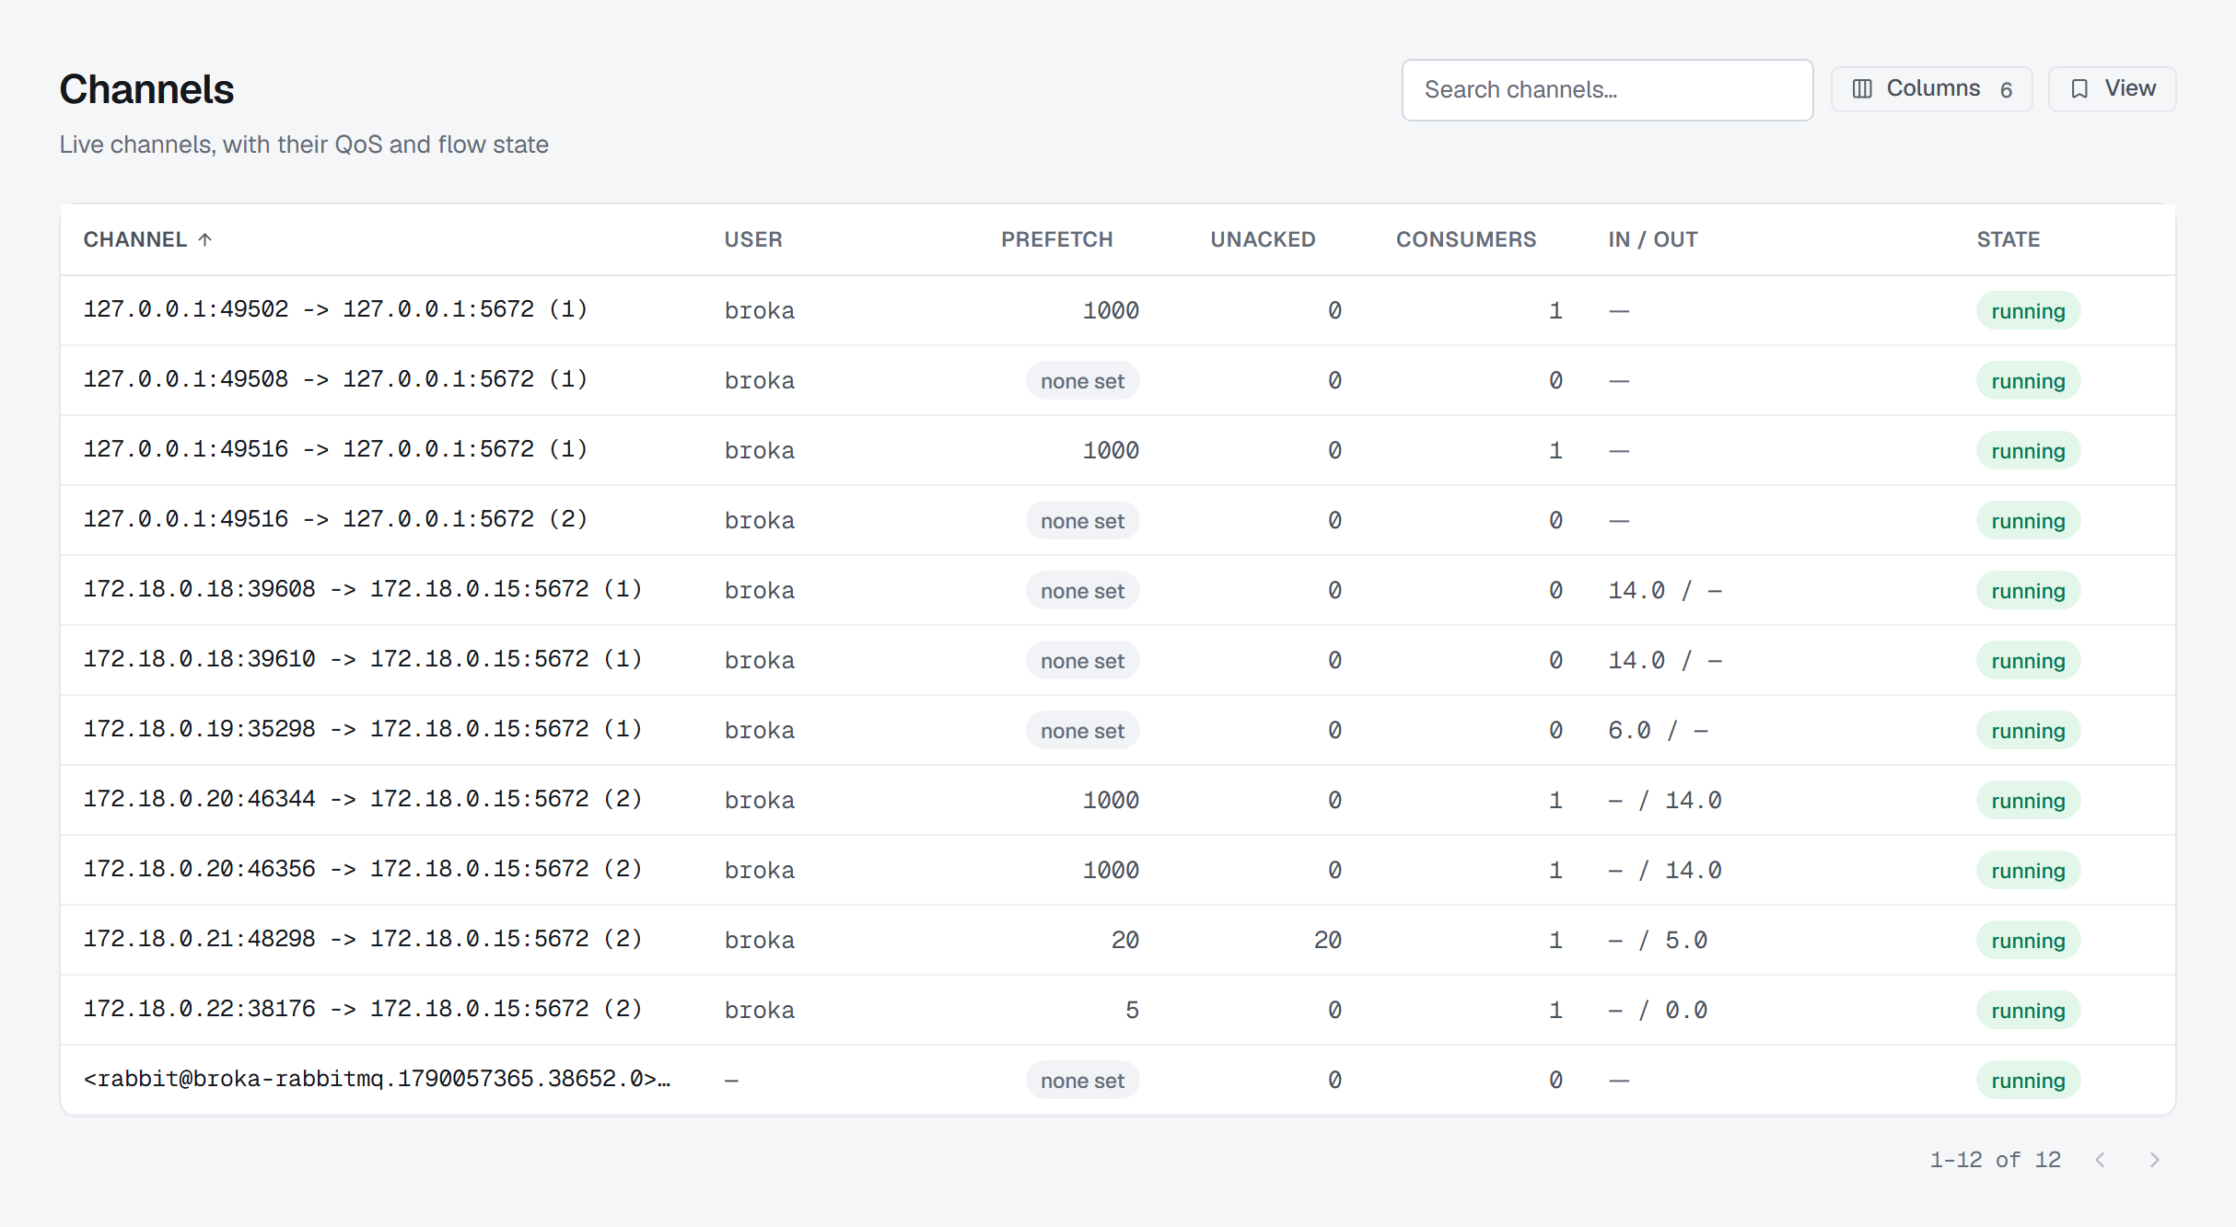Click '6.0 / –' rate for 172.18.0.19:35298
The image size is (2236, 1227).
[1658, 731]
